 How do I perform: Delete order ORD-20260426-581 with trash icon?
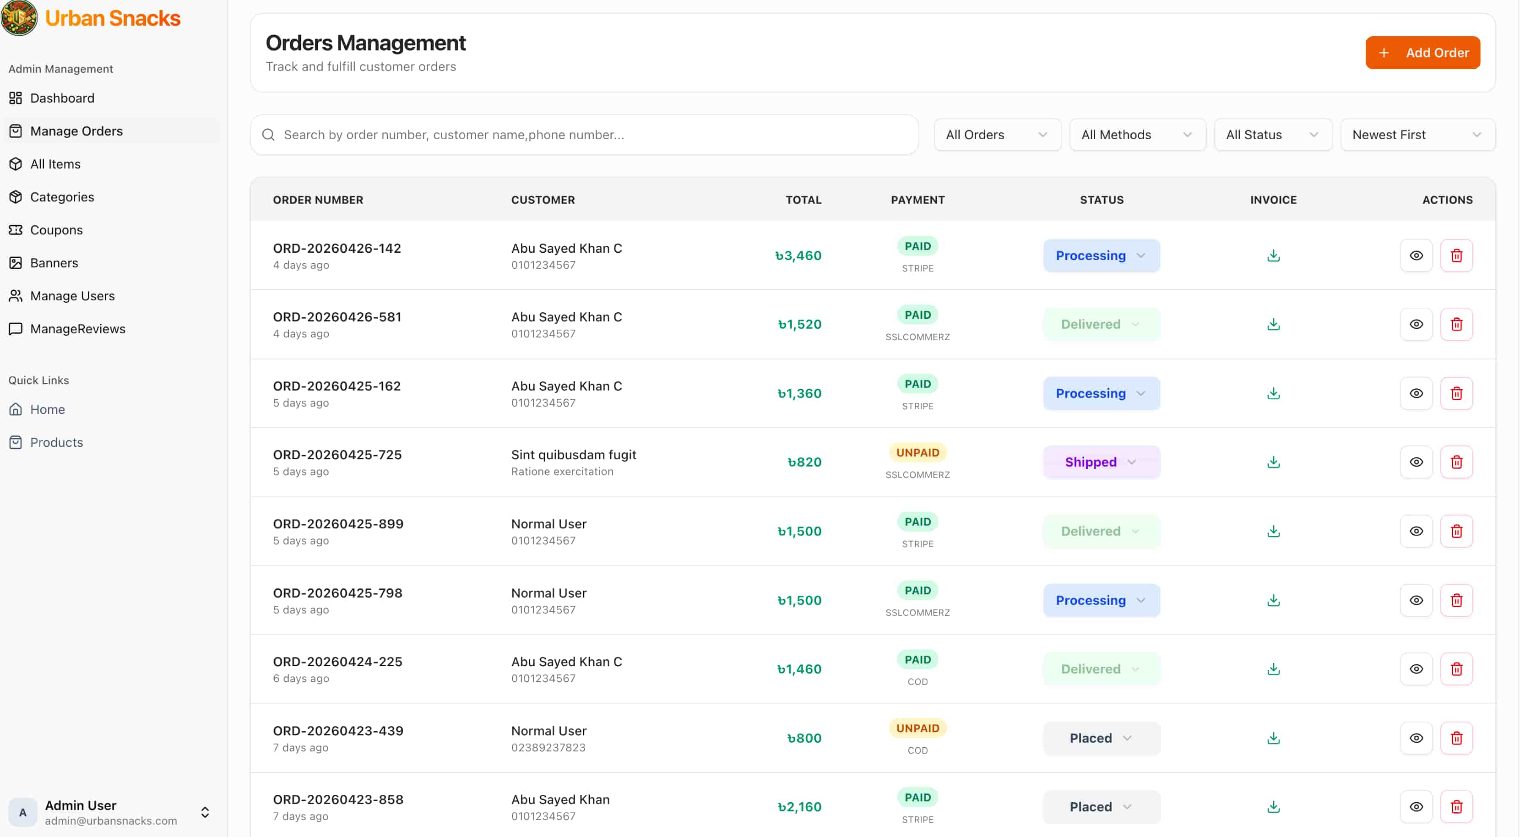(x=1456, y=324)
